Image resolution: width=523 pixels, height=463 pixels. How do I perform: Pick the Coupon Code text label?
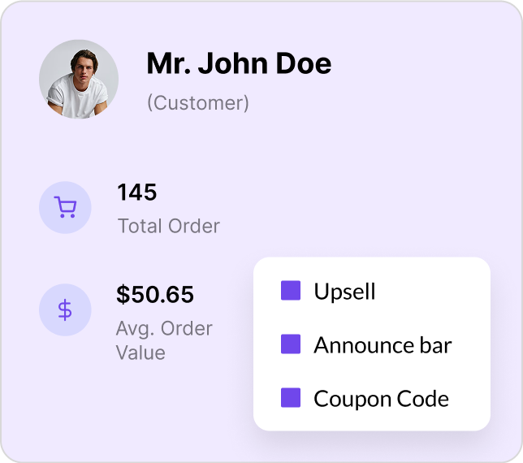(x=381, y=399)
